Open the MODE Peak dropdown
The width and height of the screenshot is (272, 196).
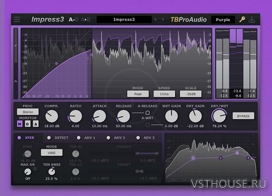tap(138, 94)
